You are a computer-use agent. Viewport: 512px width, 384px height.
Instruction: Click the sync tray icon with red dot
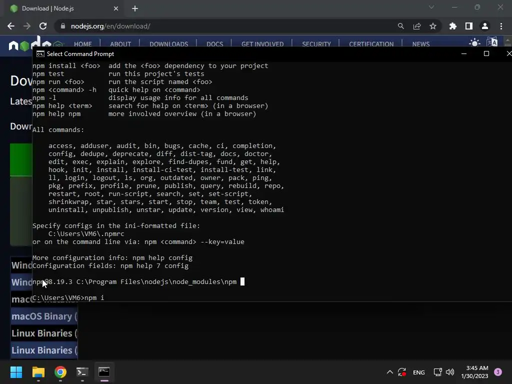pos(402,372)
